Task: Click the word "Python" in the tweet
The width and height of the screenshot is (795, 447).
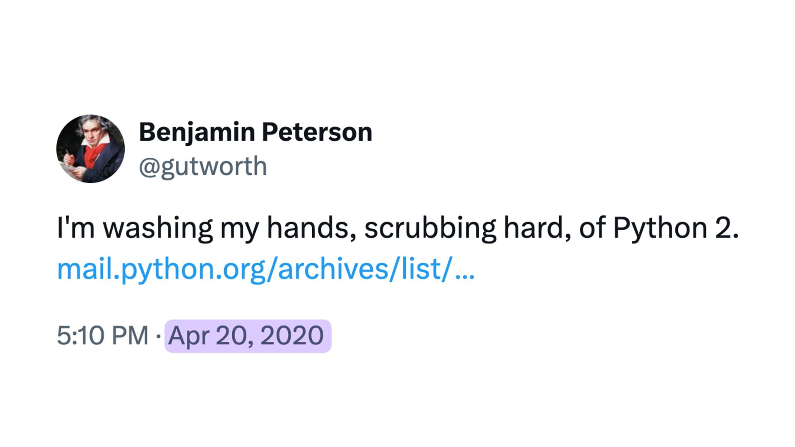Action: pyautogui.click(x=660, y=228)
